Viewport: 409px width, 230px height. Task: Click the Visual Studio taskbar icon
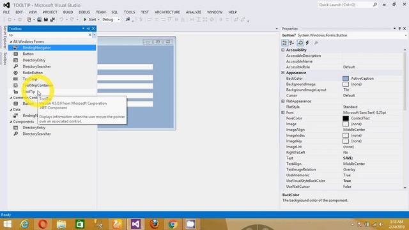(x=135, y=224)
